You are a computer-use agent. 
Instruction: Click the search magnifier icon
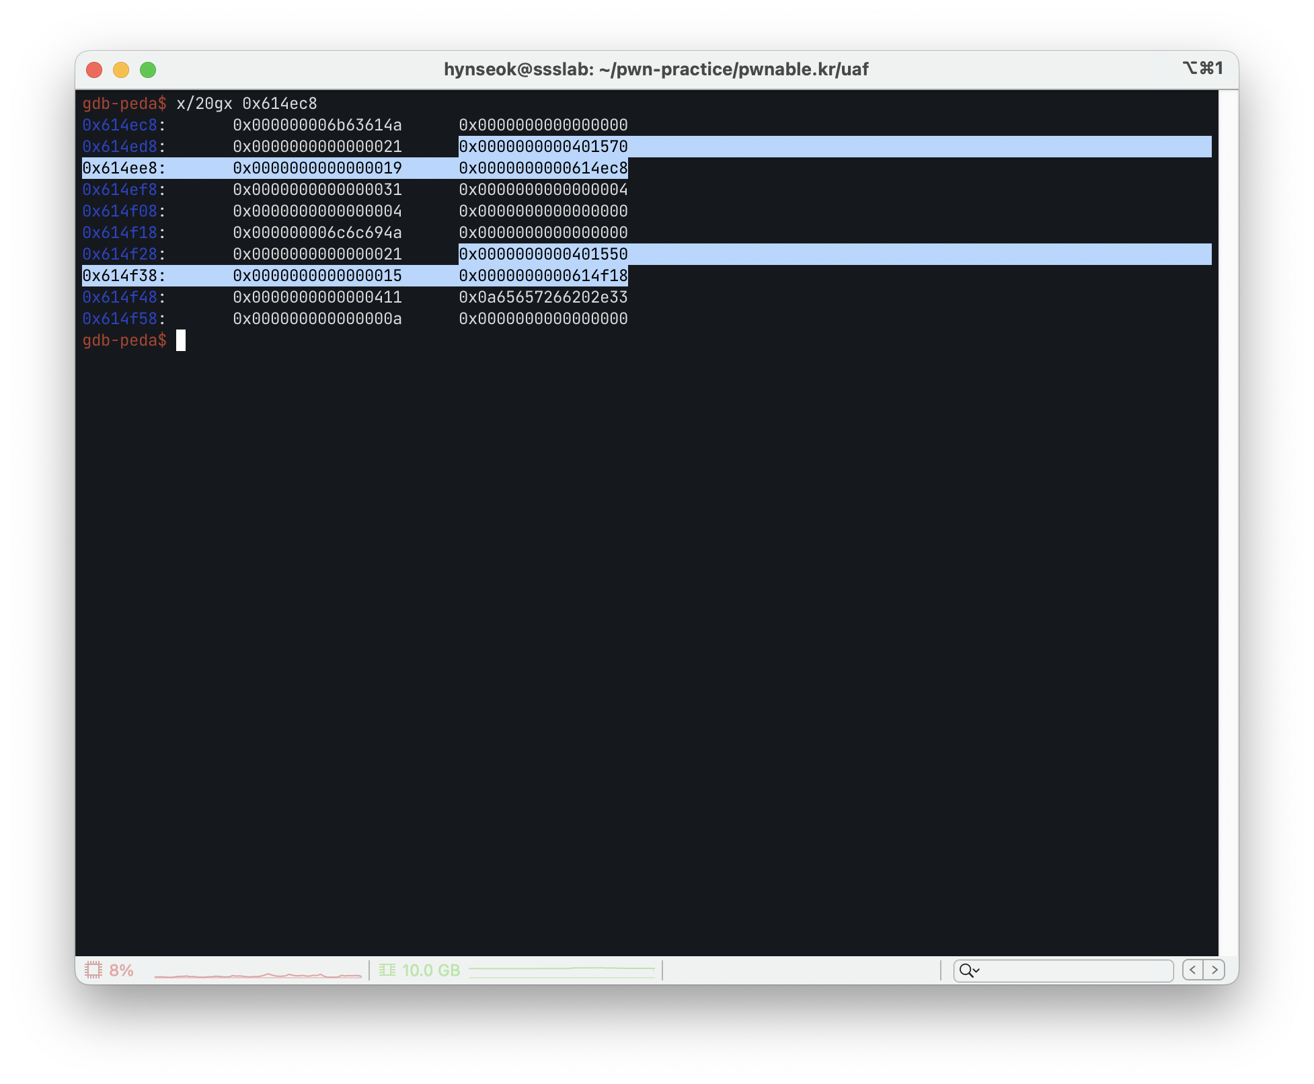(966, 970)
